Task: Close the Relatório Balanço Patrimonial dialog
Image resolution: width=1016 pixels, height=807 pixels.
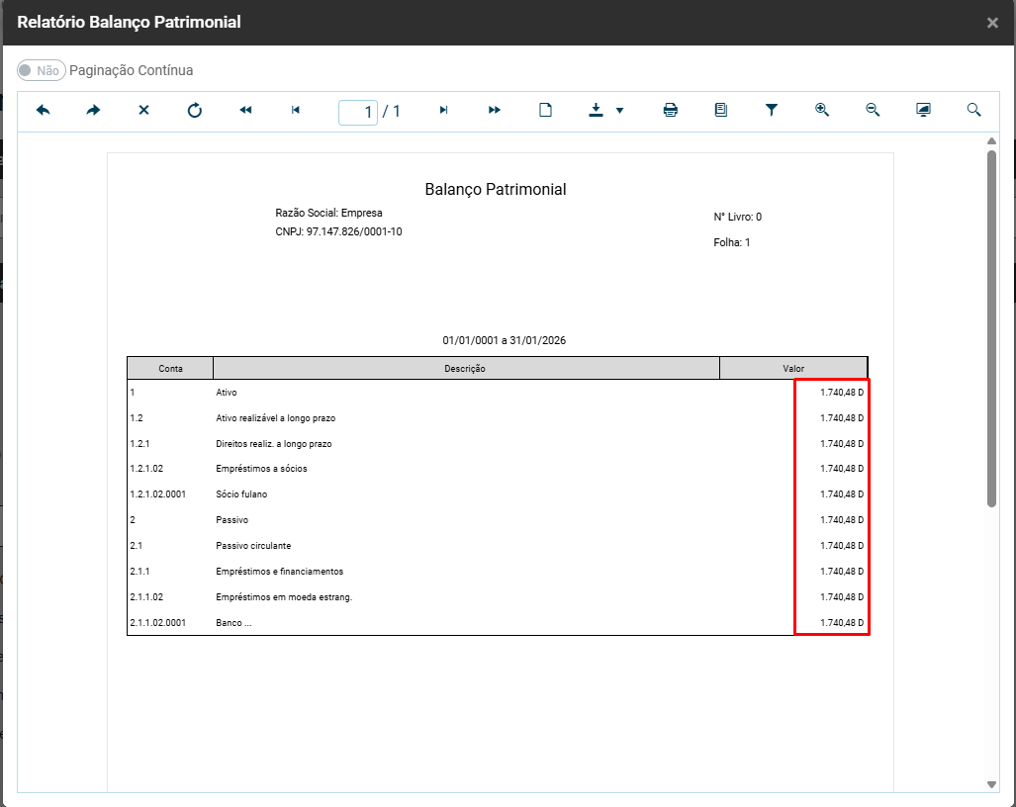Action: pyautogui.click(x=992, y=23)
